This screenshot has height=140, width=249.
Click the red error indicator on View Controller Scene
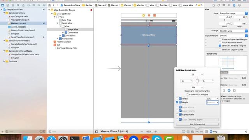tap(91, 10)
